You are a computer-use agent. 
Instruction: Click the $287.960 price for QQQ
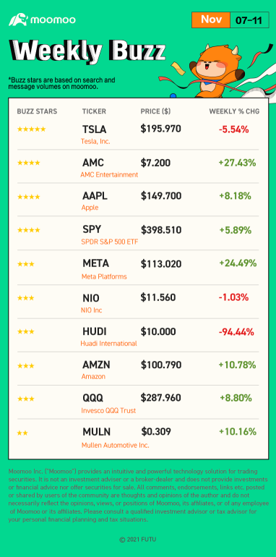[160, 398]
